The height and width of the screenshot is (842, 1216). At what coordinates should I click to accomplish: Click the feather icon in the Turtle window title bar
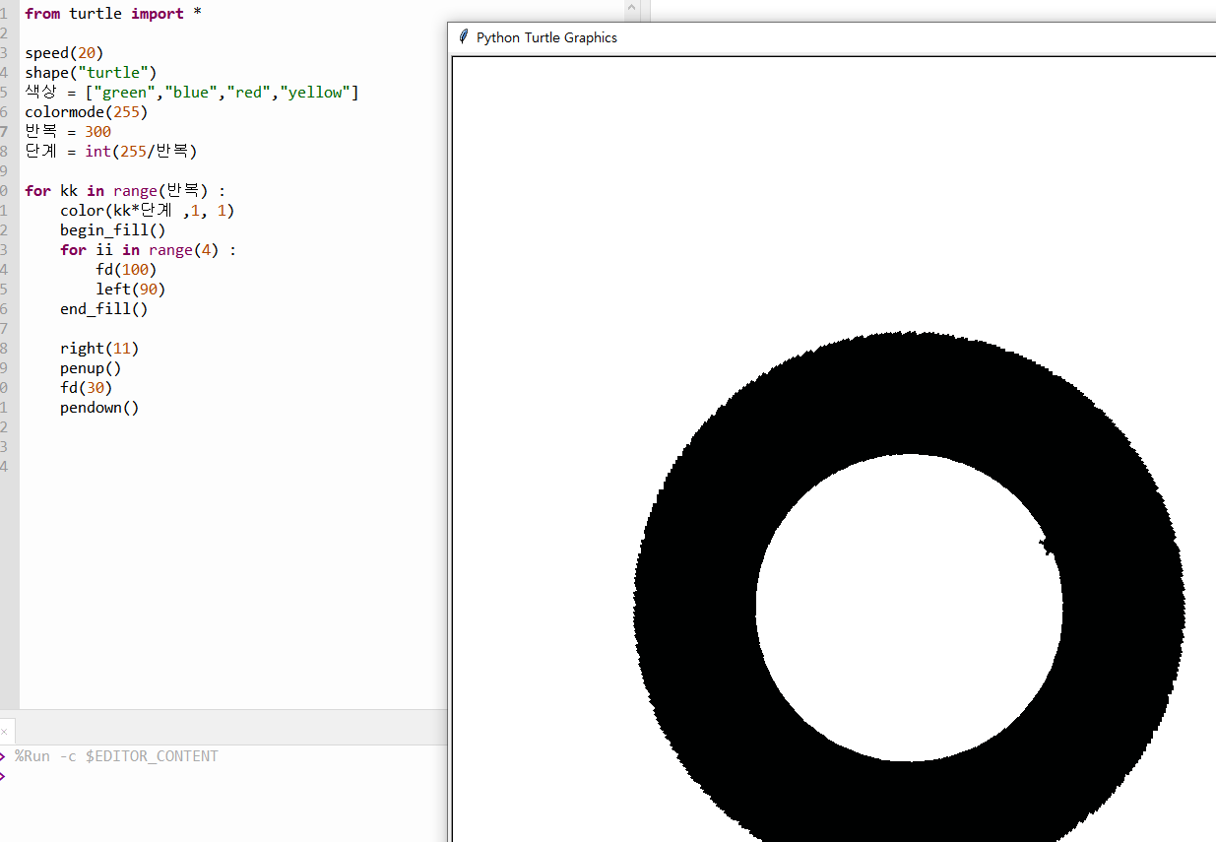point(464,37)
